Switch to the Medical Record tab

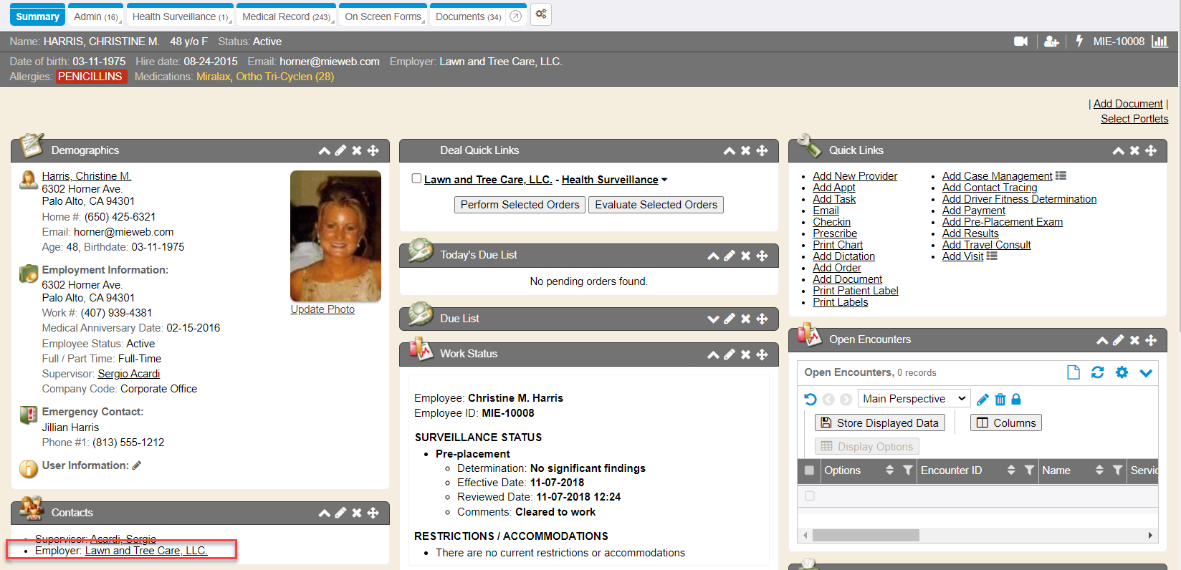[x=286, y=16]
